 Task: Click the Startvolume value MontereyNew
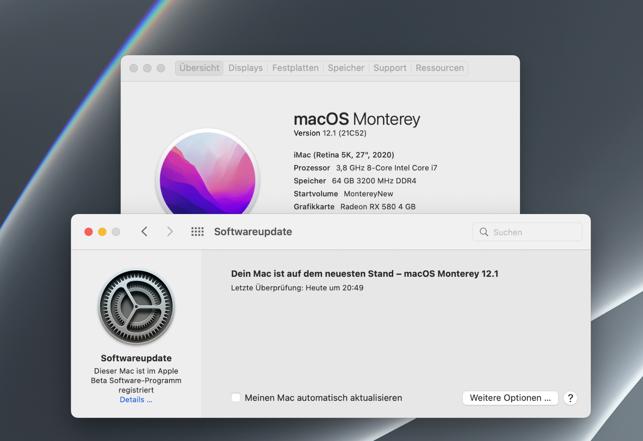tap(368, 194)
